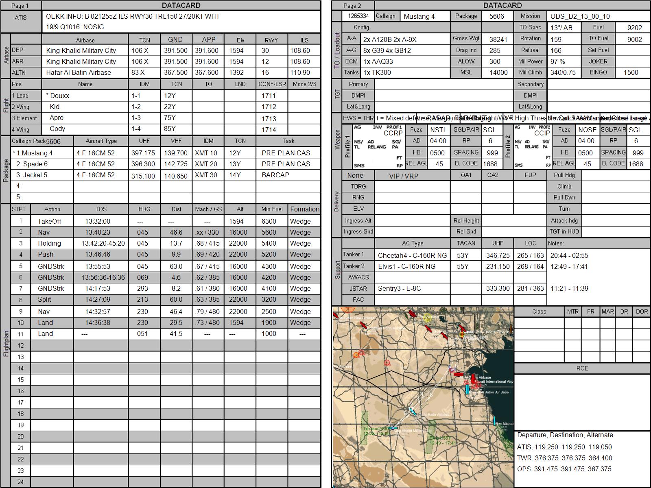Click the Ras Mishab cyan runway marker
This screenshot has width=651, height=488.
click(495, 421)
